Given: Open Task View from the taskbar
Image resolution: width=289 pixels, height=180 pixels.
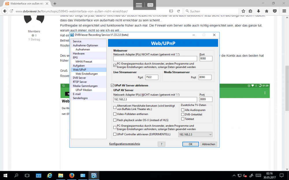Looking at the screenshot, I should click(27, 176).
